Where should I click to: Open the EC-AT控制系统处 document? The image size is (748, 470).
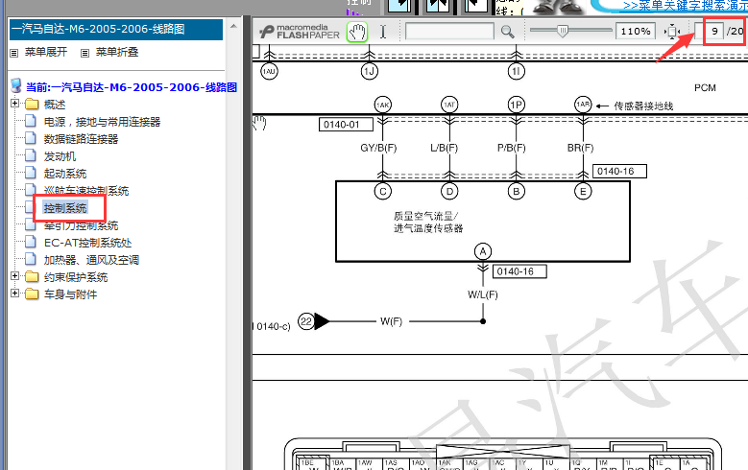pos(87,243)
